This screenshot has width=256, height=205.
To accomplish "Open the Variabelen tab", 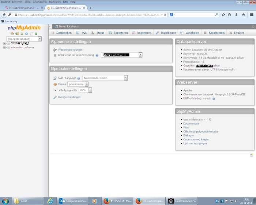I will point(190,33).
